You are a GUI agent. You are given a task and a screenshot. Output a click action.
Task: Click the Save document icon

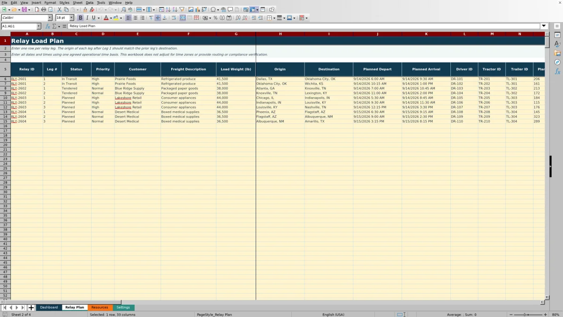click(24, 9)
